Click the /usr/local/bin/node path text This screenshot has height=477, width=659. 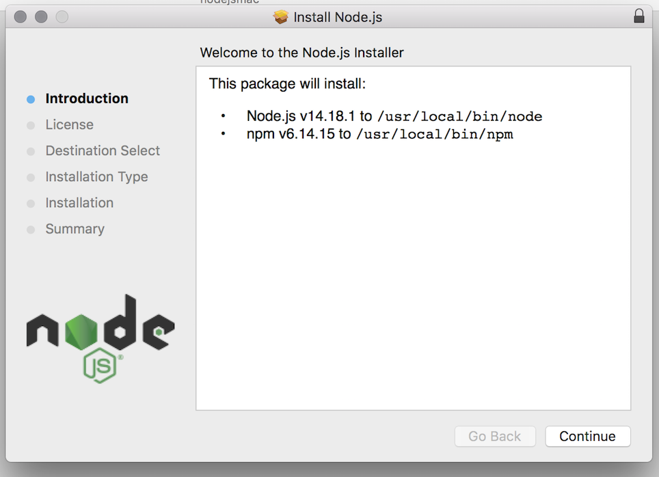click(x=459, y=116)
